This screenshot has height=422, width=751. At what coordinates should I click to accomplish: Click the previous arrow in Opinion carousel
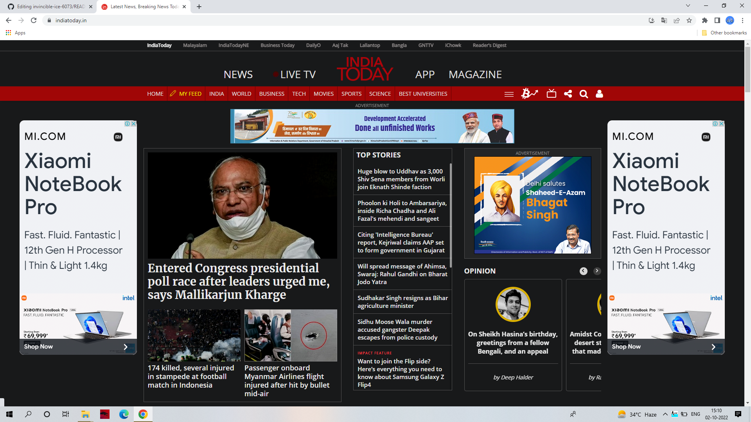[583, 271]
